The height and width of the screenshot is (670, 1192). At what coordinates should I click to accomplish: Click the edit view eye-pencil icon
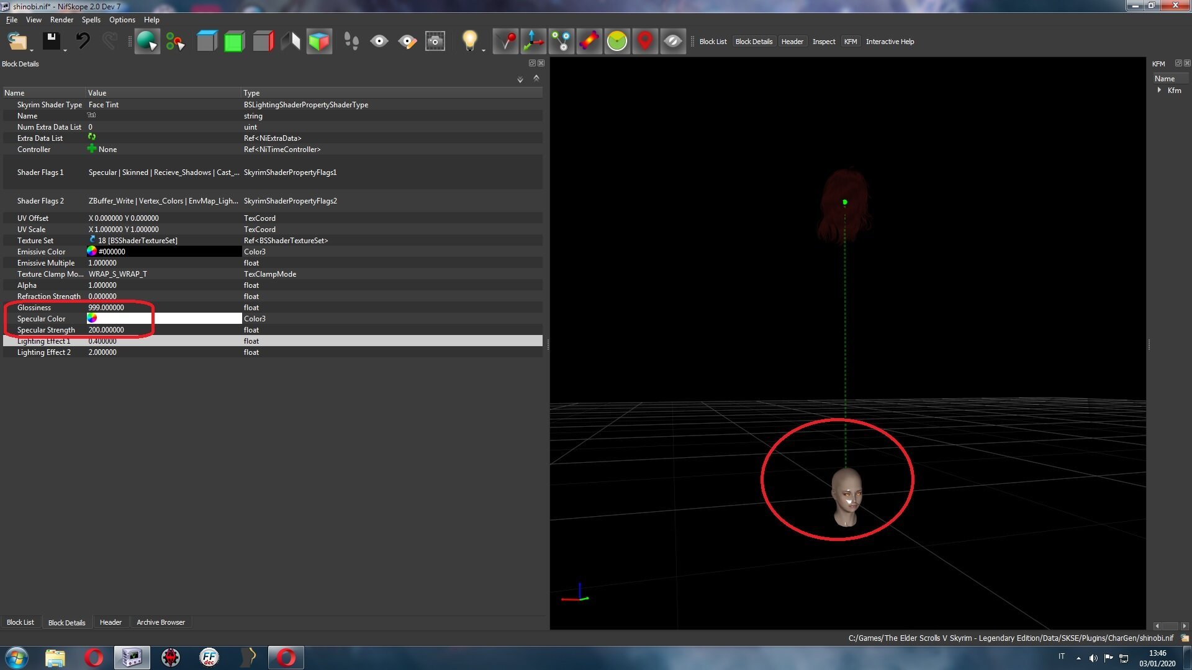(x=407, y=42)
